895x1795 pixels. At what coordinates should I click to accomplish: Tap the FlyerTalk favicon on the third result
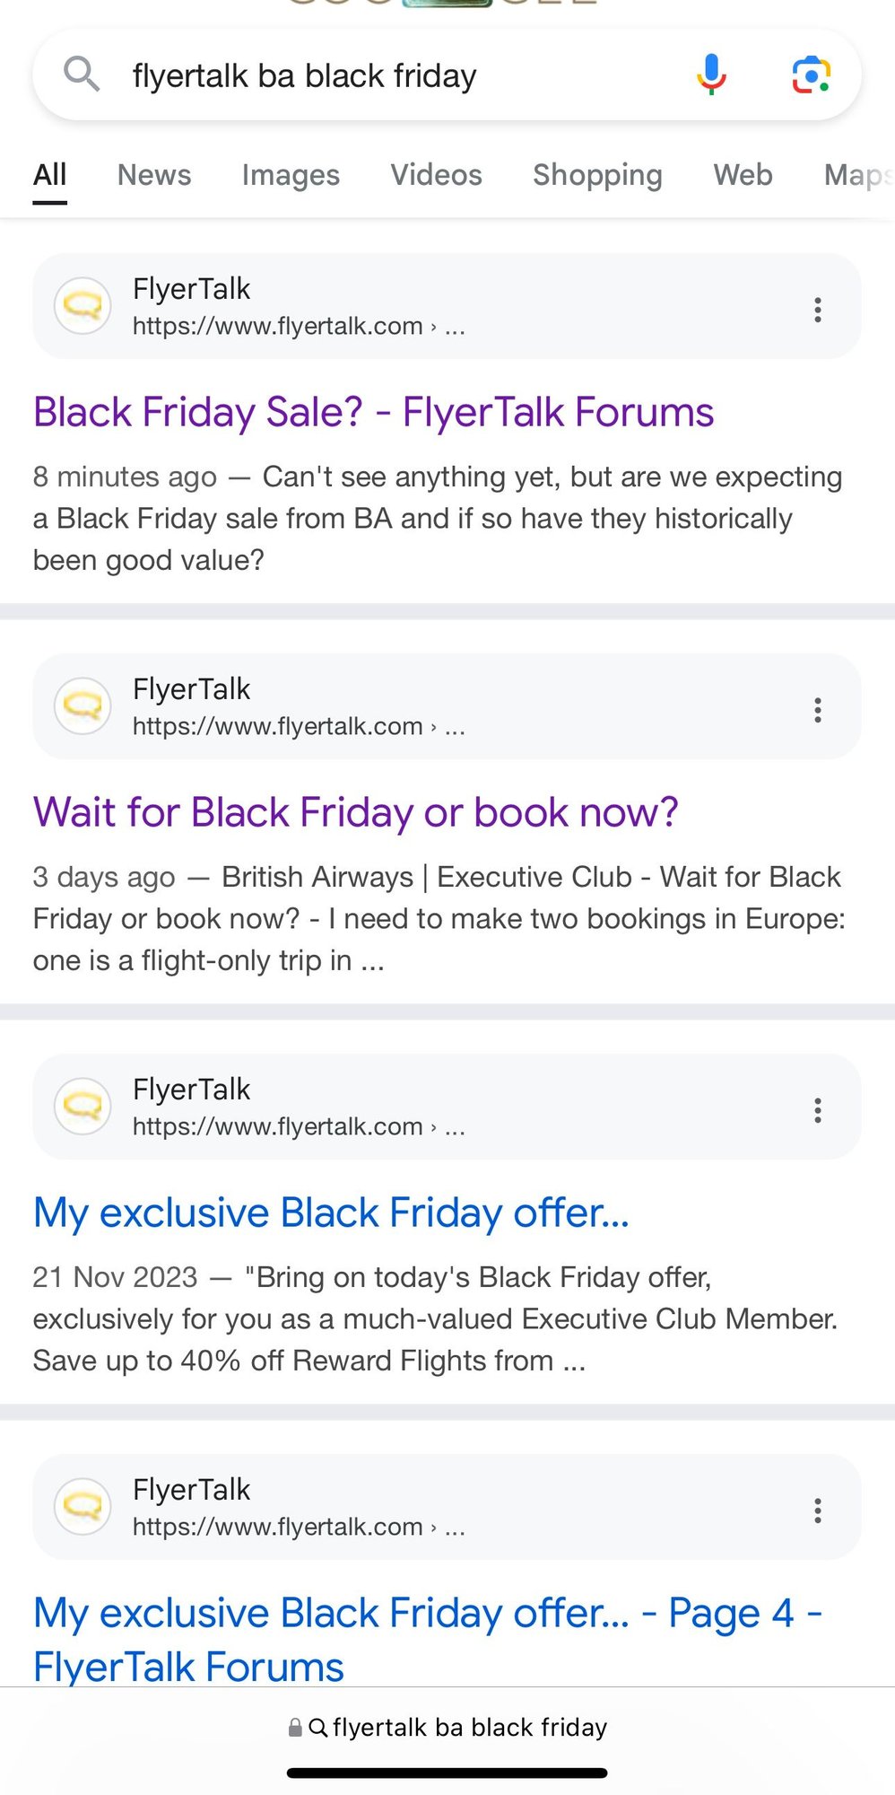[x=82, y=1107]
